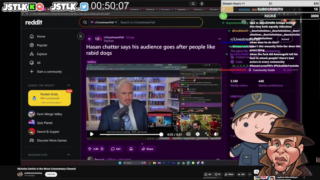Click Start a community
Image resolution: width=320 pixels, height=180 pixels.
tap(49, 71)
